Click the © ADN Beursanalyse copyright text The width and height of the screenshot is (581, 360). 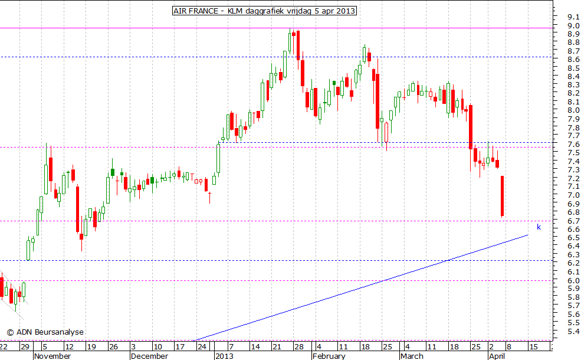coord(45,332)
